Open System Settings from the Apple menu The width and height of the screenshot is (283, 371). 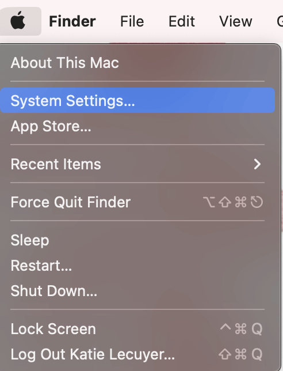(137, 100)
